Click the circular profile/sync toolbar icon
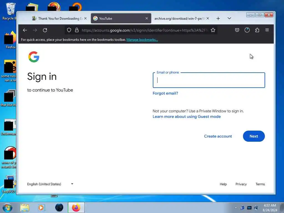The width and height of the screenshot is (284, 213). (247, 30)
